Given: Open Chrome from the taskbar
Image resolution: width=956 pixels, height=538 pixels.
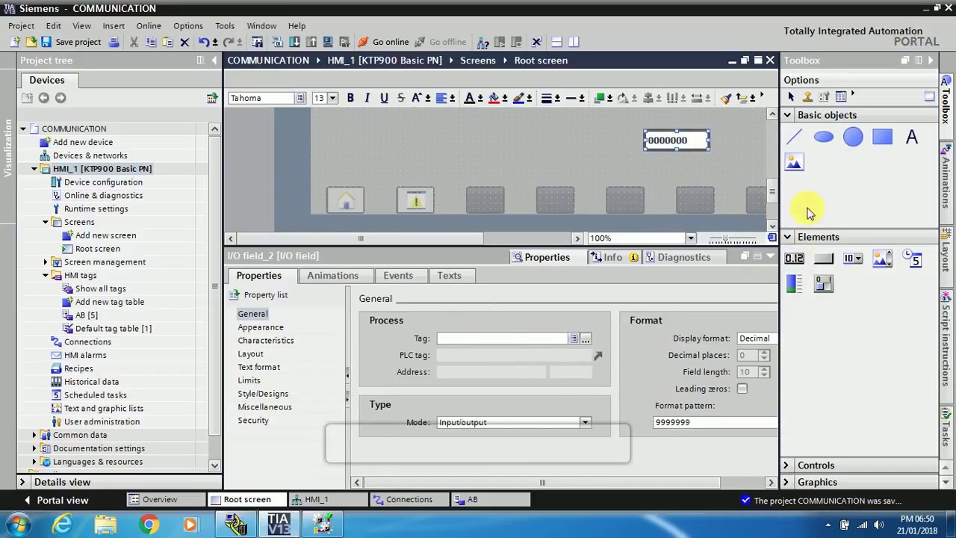Looking at the screenshot, I should click(149, 525).
